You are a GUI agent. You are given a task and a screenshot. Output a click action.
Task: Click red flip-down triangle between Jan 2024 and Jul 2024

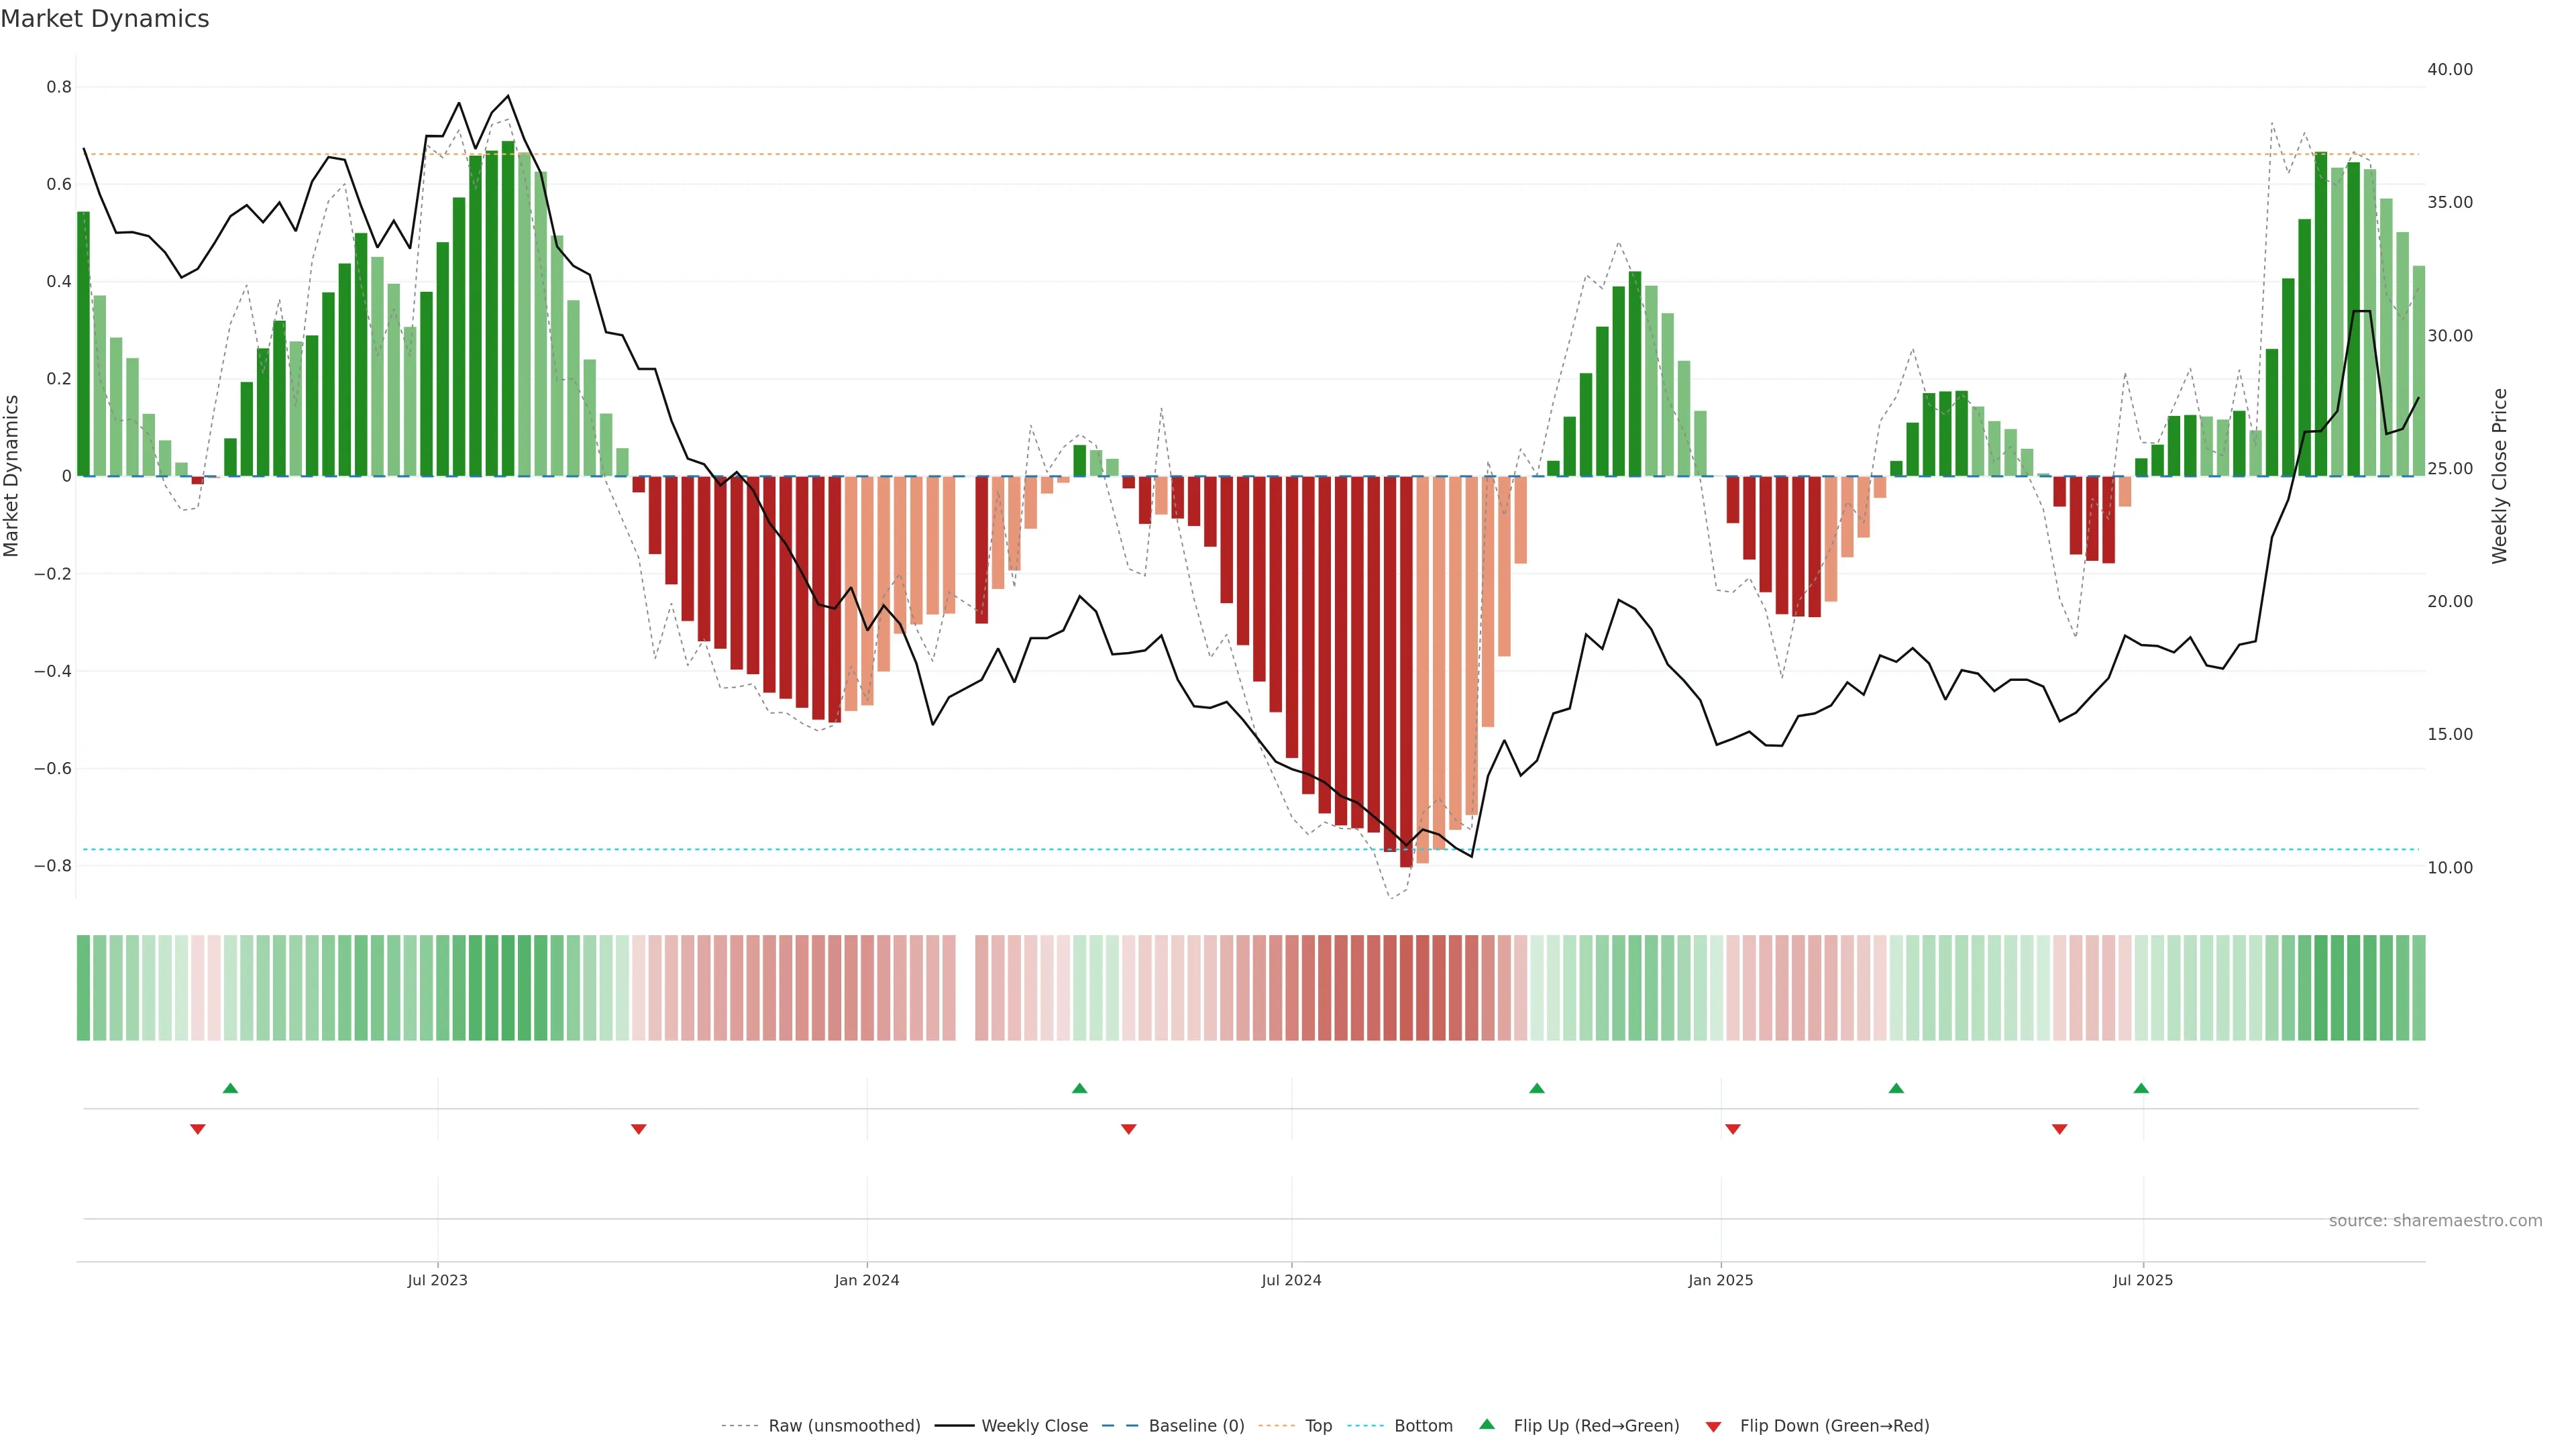click(x=1129, y=1129)
